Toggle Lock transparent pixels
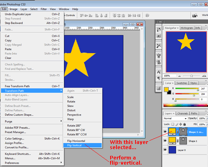Image resolution: width=208 pixels, height=167 pixels. point(173,124)
